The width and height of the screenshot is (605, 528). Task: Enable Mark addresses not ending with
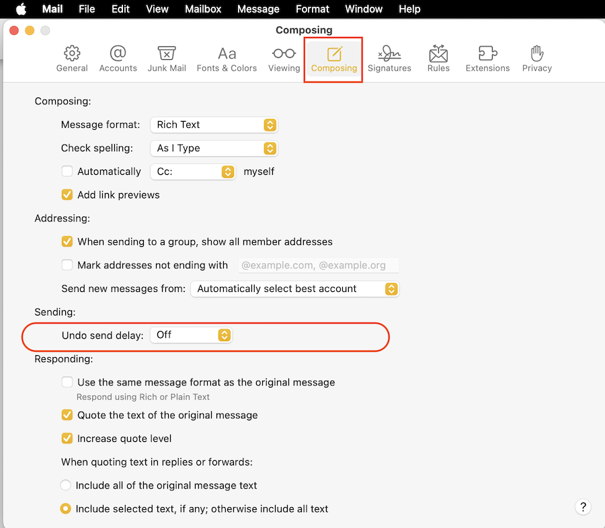click(x=67, y=265)
